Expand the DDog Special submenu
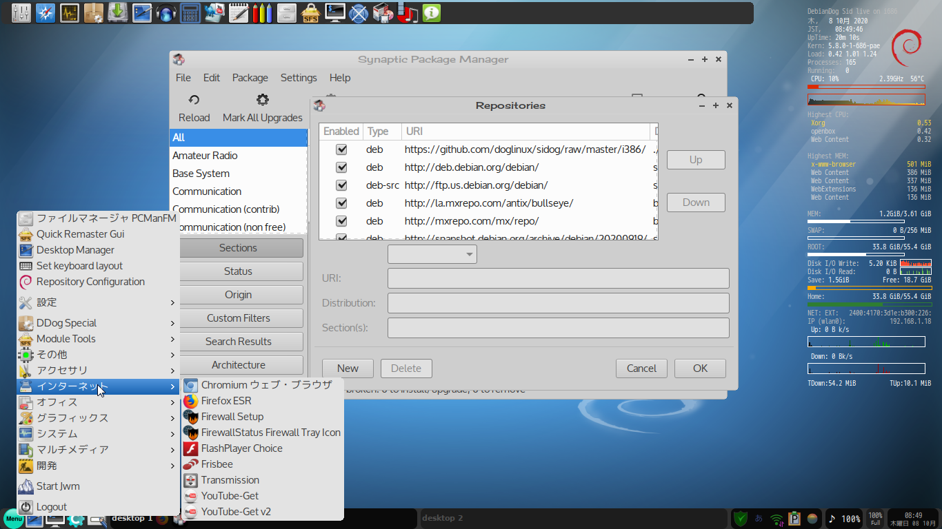The width and height of the screenshot is (942, 529). click(98, 323)
